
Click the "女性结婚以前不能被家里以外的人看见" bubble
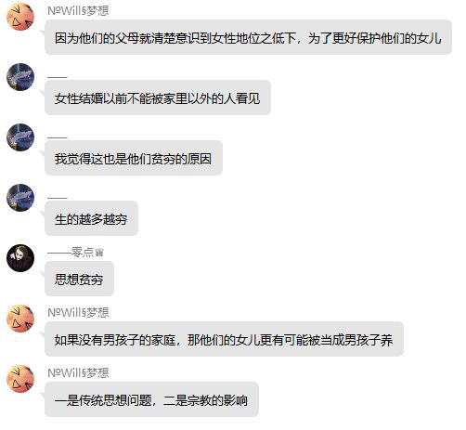(158, 98)
